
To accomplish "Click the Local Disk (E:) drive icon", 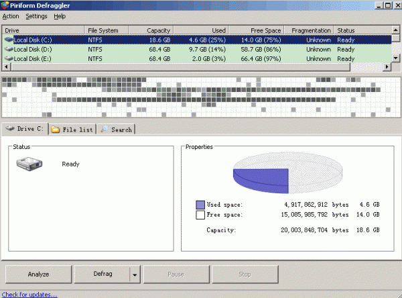I will (x=9, y=58).
